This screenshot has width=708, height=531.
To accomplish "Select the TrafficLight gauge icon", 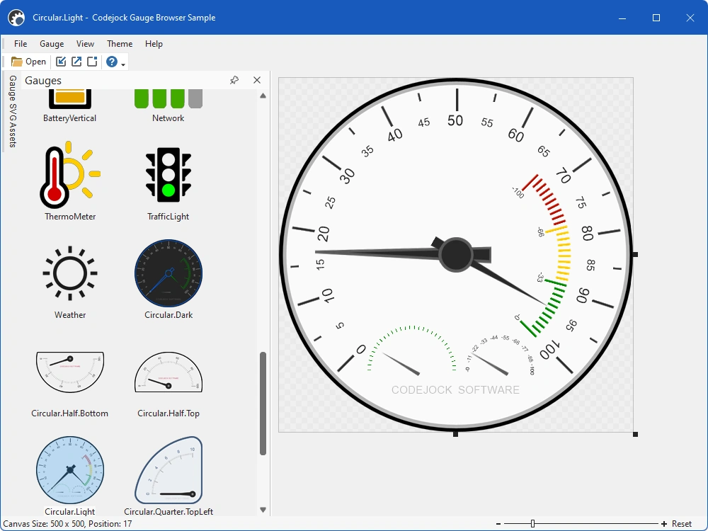I will 169,175.
